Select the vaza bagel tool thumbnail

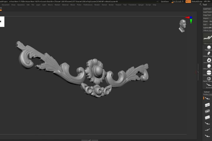[209, 60]
